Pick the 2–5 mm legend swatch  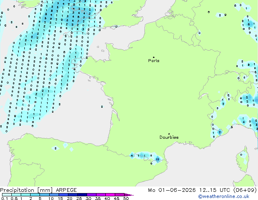tap(35, 195)
